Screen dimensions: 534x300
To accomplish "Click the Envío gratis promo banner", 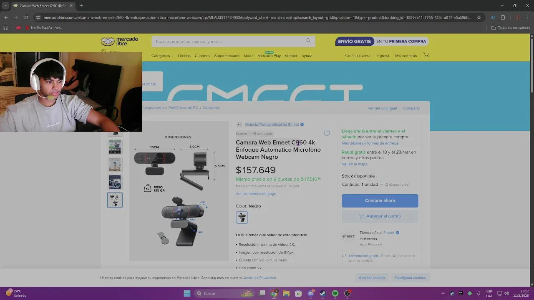I will [x=382, y=41].
